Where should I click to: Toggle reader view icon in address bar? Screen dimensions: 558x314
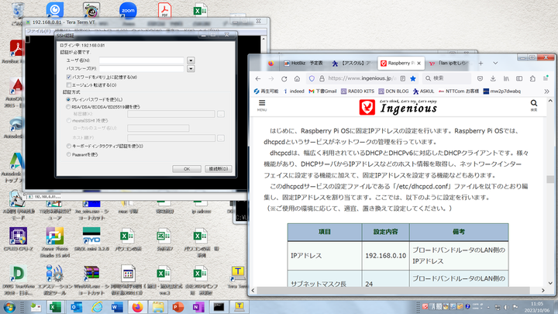coord(402,78)
